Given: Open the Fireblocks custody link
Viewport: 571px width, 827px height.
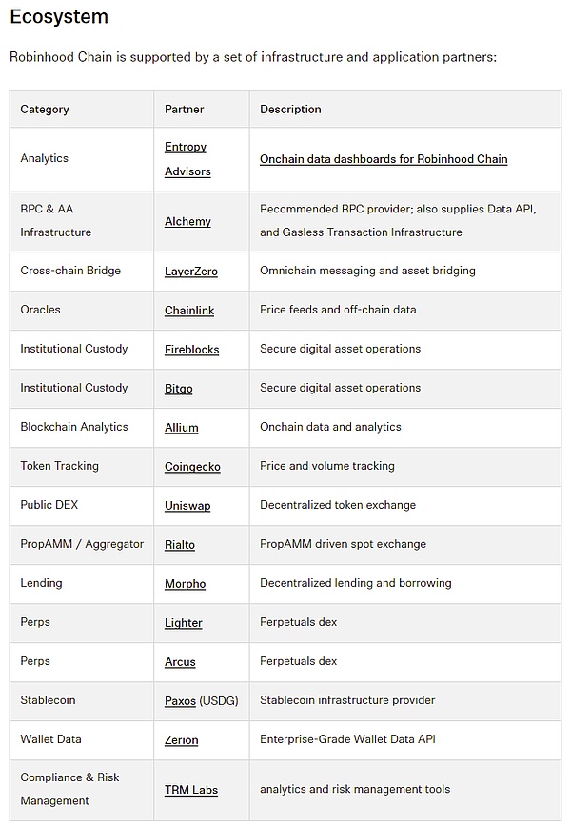Looking at the screenshot, I should (191, 349).
